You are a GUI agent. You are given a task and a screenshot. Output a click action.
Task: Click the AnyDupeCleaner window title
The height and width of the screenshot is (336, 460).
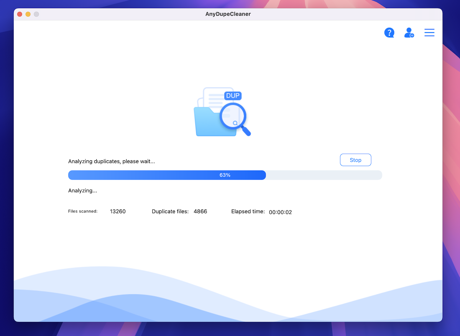pos(228,14)
